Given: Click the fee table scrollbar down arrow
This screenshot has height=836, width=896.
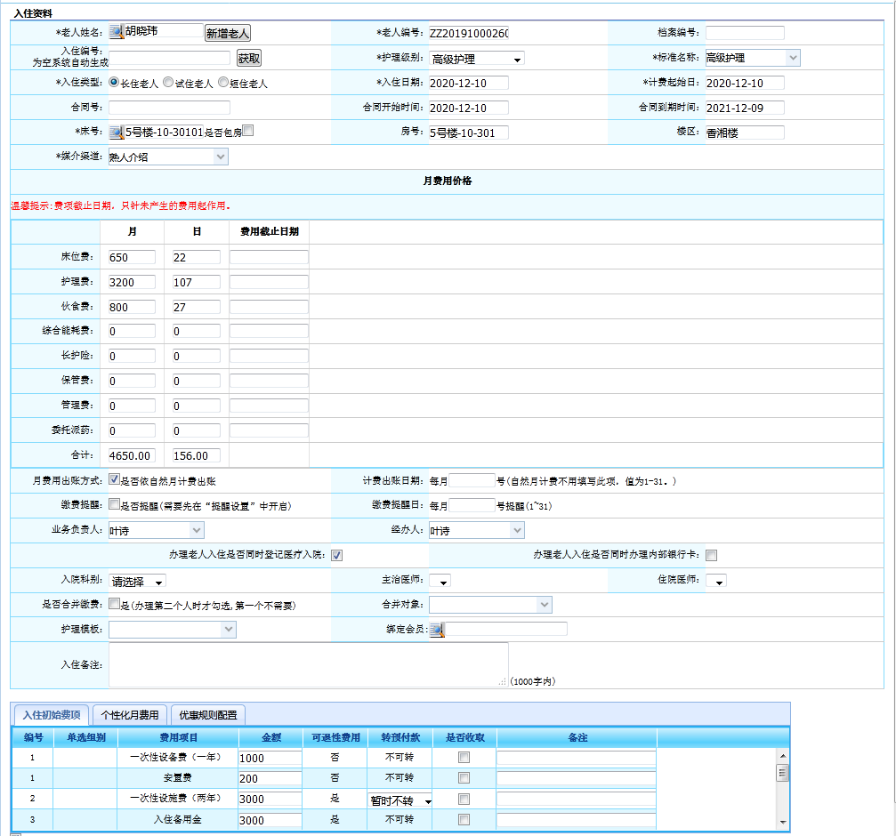Looking at the screenshot, I should click(783, 821).
